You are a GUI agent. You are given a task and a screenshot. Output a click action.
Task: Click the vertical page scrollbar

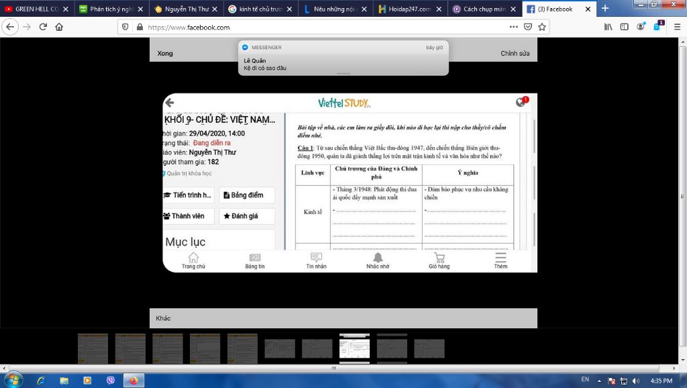682,196
